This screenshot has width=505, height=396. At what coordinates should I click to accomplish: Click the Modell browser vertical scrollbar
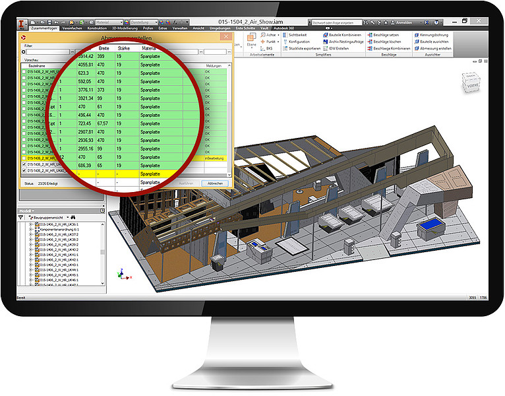tap(103, 253)
